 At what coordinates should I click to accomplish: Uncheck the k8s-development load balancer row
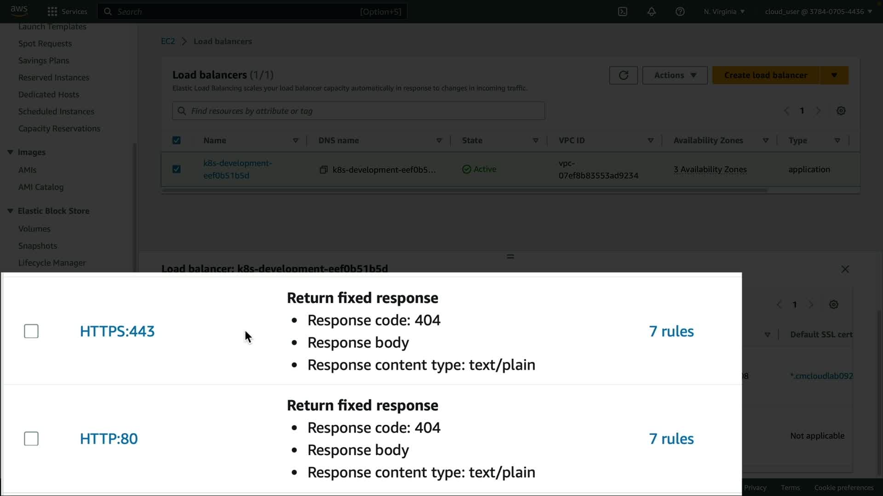click(177, 169)
